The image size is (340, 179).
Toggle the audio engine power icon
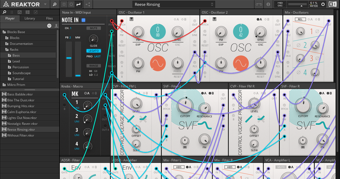[x=322, y=5]
